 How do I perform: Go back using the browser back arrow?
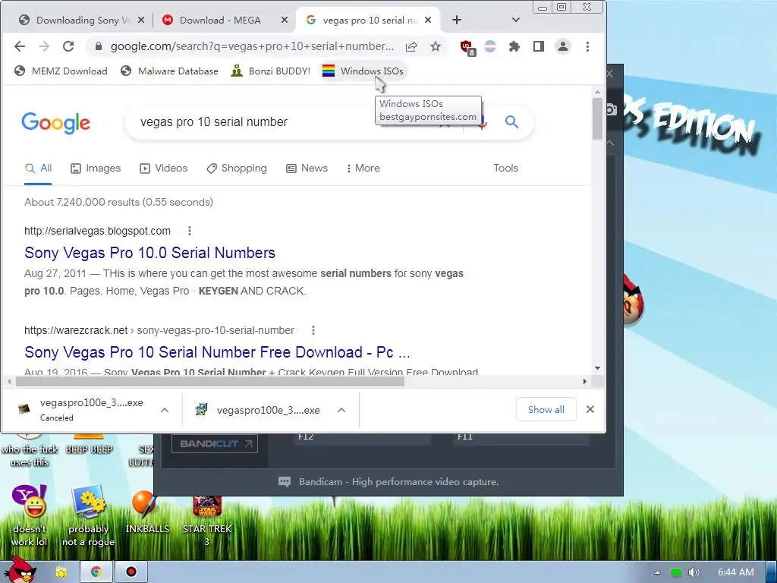[x=20, y=46]
